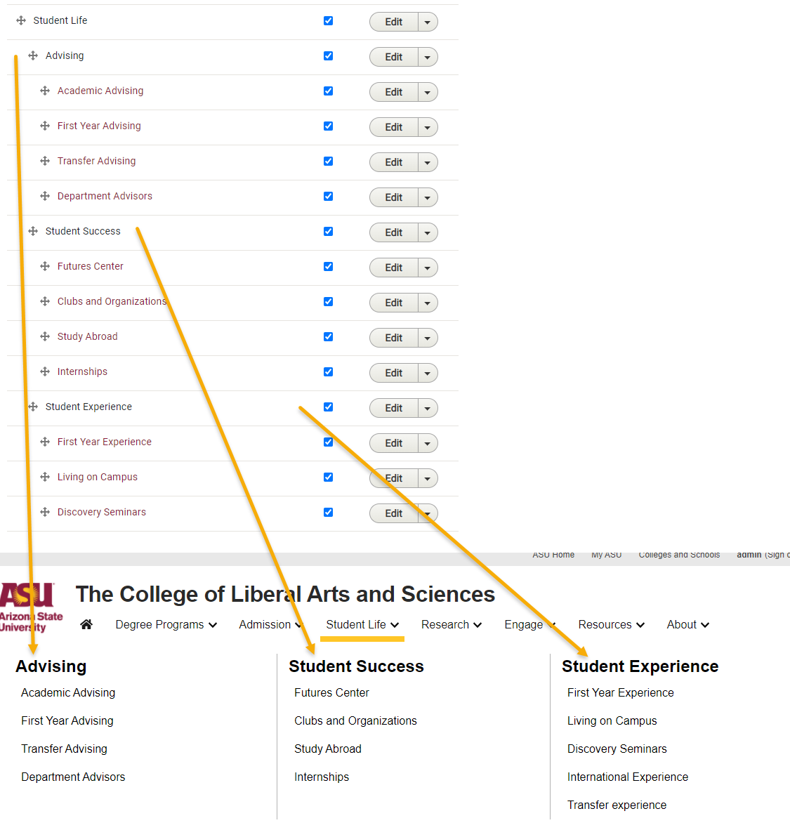Open the Edit dropdown arrow for Student Life

(427, 22)
